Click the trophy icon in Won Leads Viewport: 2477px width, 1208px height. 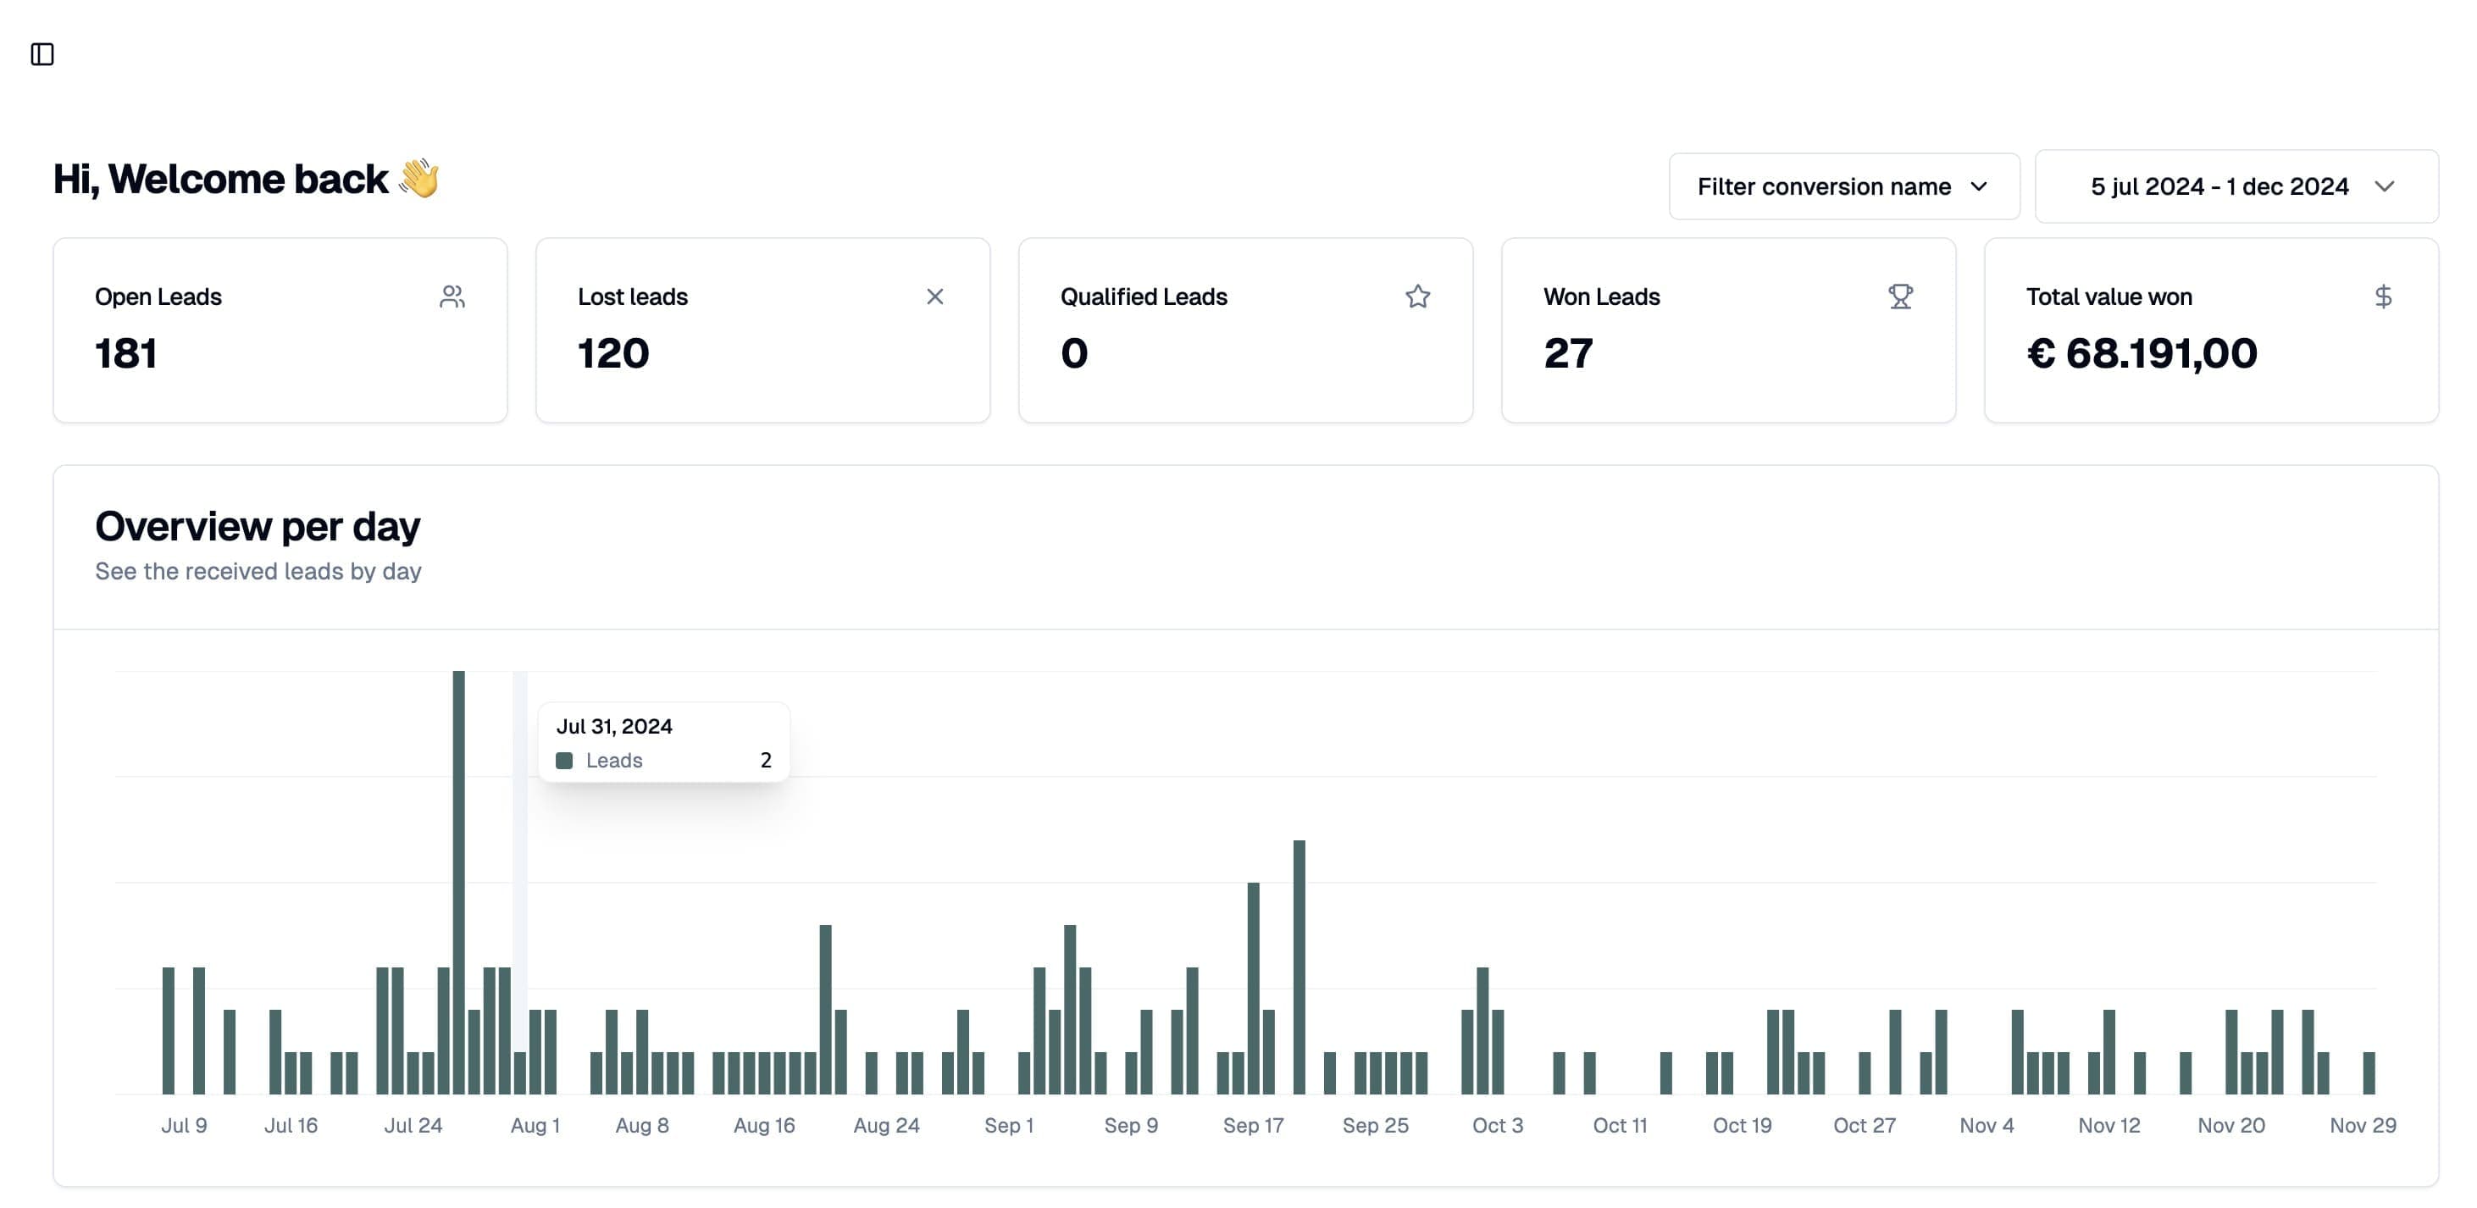(x=1900, y=296)
